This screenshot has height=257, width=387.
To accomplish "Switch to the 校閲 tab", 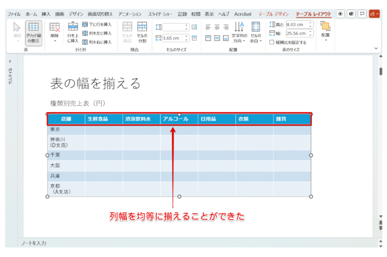I will 196,14.
